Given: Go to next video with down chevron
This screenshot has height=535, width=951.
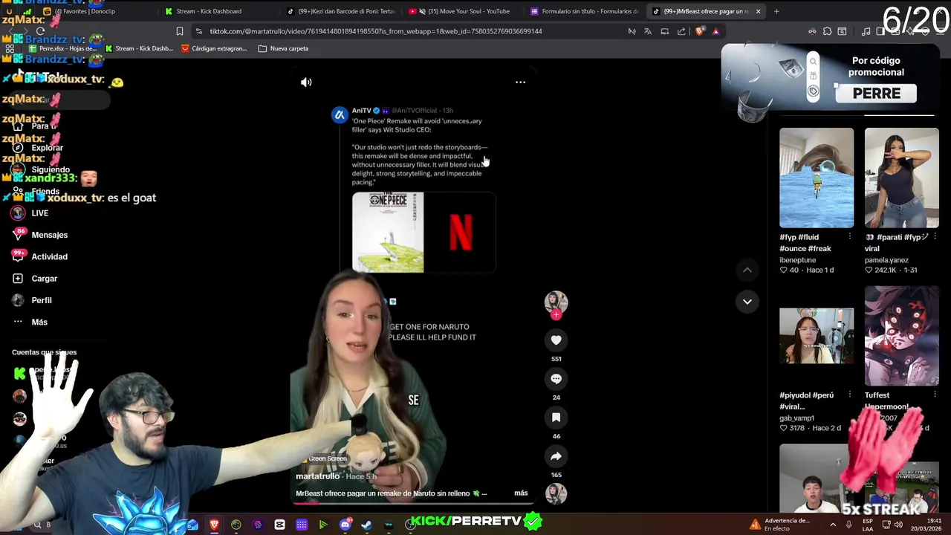Looking at the screenshot, I should pyautogui.click(x=747, y=302).
